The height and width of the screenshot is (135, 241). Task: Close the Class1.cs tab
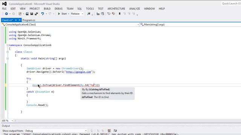[20, 20]
